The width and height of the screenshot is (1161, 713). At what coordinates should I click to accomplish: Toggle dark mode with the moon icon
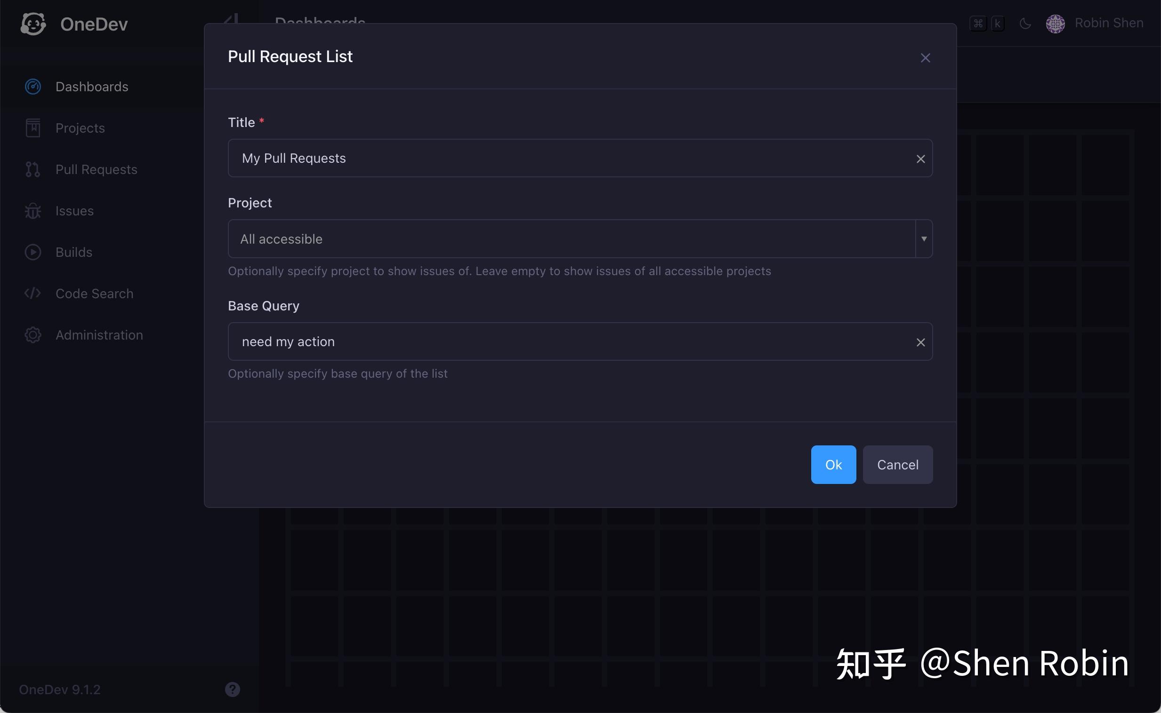(1025, 23)
